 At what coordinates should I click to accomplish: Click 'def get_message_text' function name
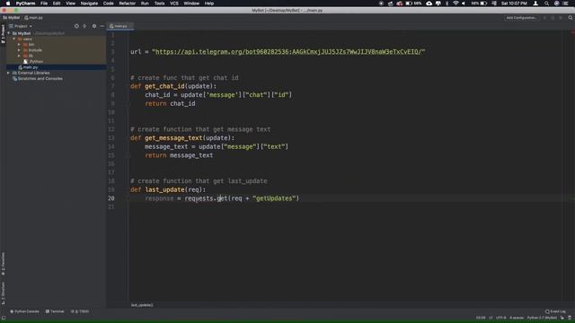173,138
